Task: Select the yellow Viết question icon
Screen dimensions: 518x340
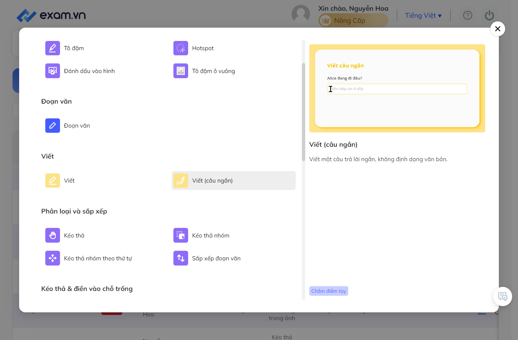Action: pos(53,180)
